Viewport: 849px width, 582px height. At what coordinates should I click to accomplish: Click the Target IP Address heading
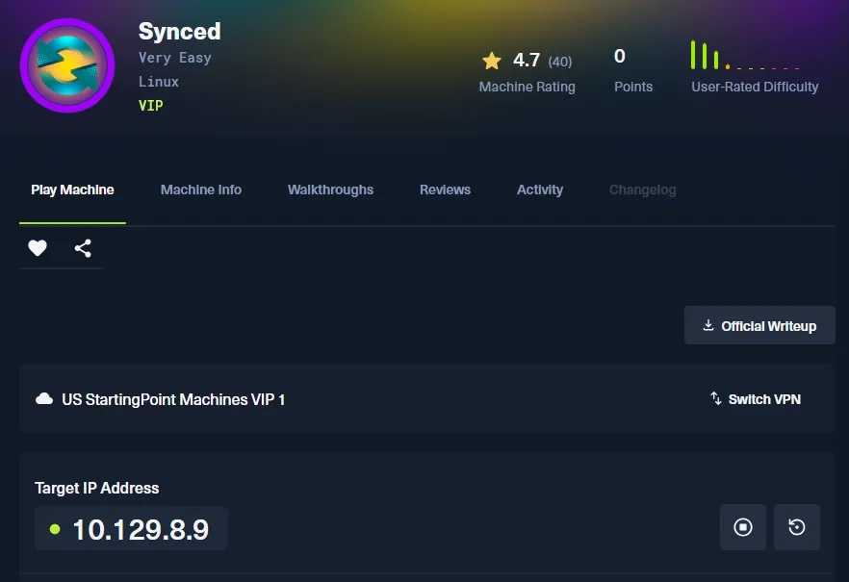click(97, 488)
